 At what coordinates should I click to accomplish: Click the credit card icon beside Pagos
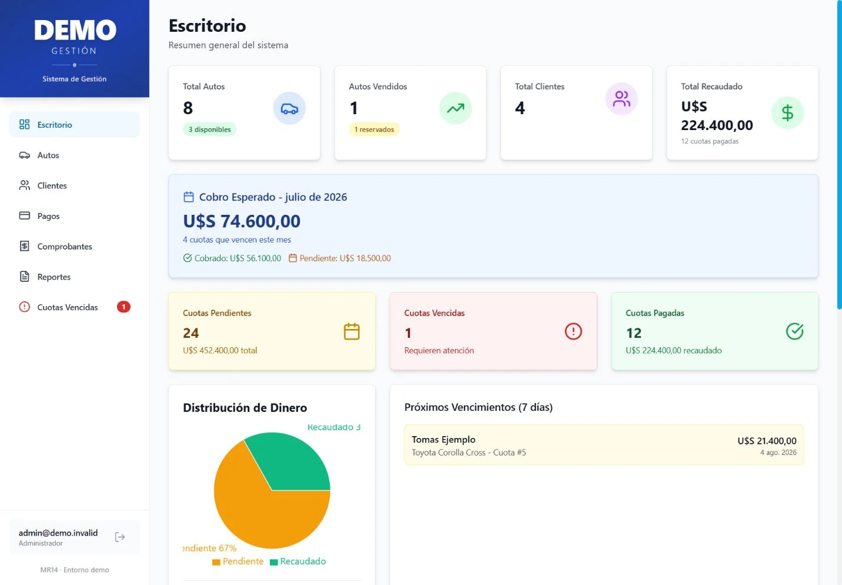(x=24, y=215)
